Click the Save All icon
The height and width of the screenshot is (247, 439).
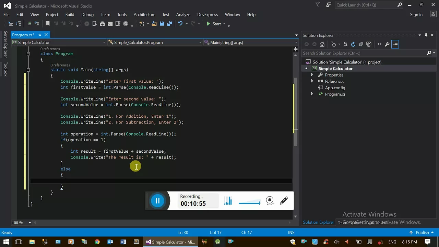tap(169, 24)
